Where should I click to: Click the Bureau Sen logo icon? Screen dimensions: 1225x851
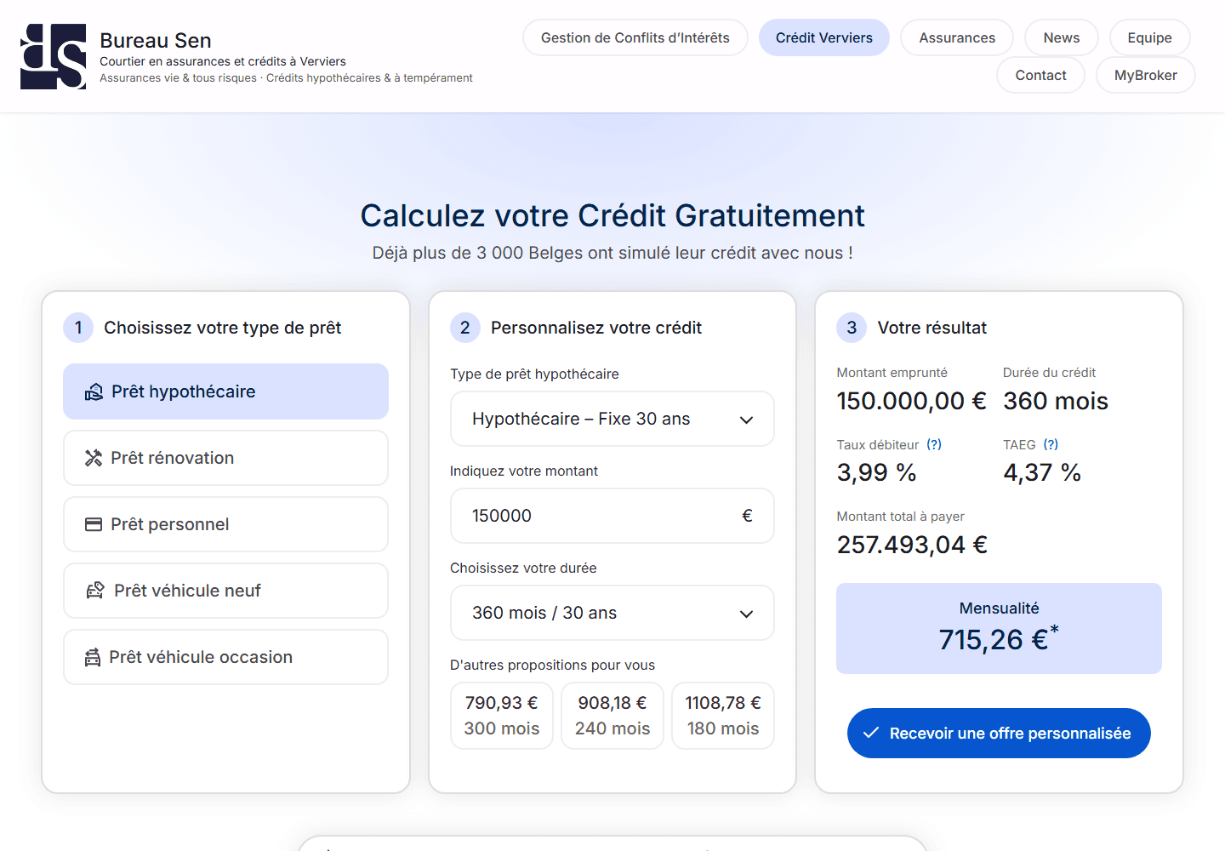click(54, 56)
